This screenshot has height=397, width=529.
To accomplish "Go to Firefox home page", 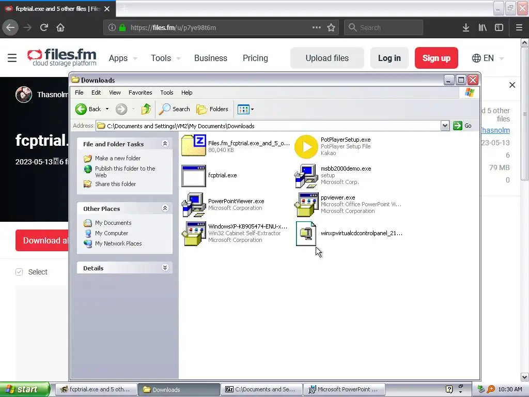I will tap(60, 27).
